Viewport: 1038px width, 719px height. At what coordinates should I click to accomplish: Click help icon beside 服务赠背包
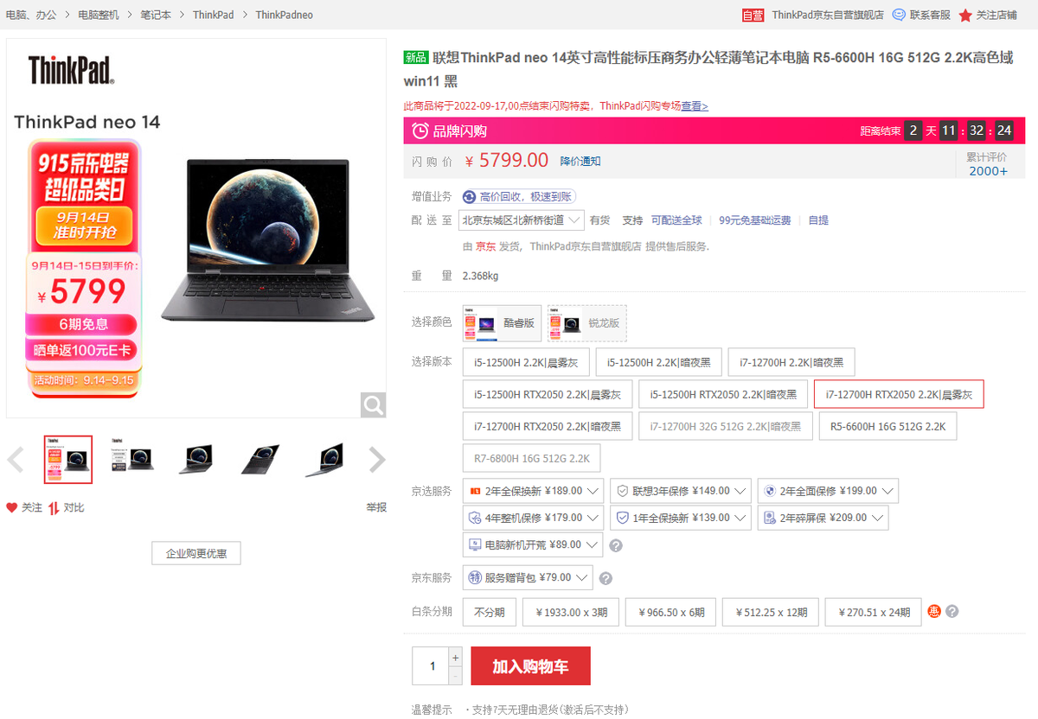click(605, 578)
